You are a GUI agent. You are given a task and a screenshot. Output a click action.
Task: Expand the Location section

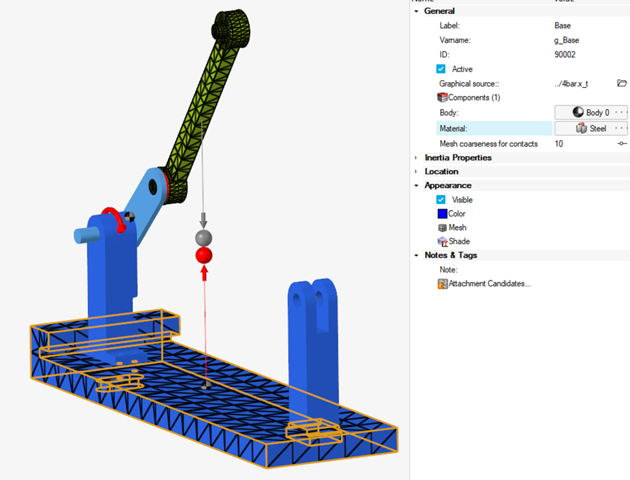416,171
